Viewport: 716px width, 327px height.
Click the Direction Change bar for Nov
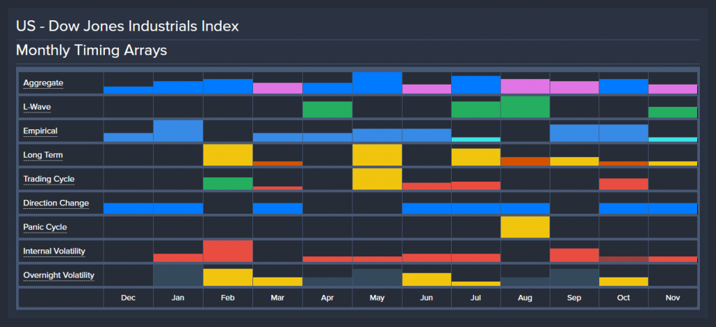coord(673,208)
